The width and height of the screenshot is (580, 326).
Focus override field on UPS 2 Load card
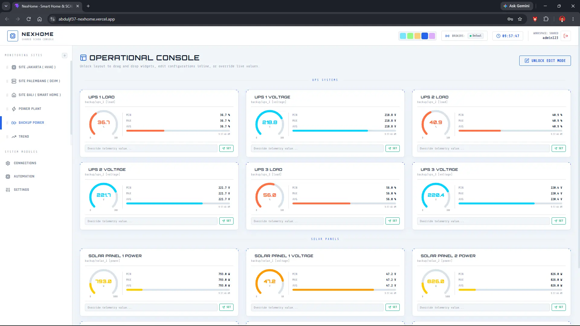[483, 149]
